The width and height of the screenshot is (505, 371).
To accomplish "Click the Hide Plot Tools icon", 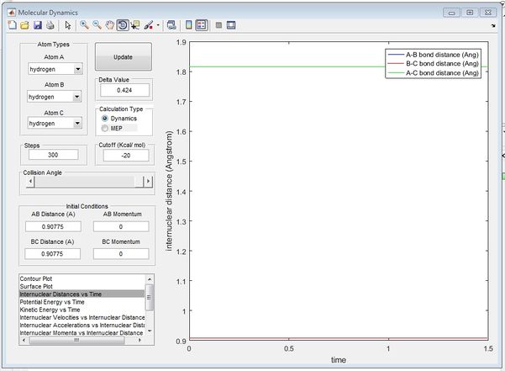I will pos(218,25).
